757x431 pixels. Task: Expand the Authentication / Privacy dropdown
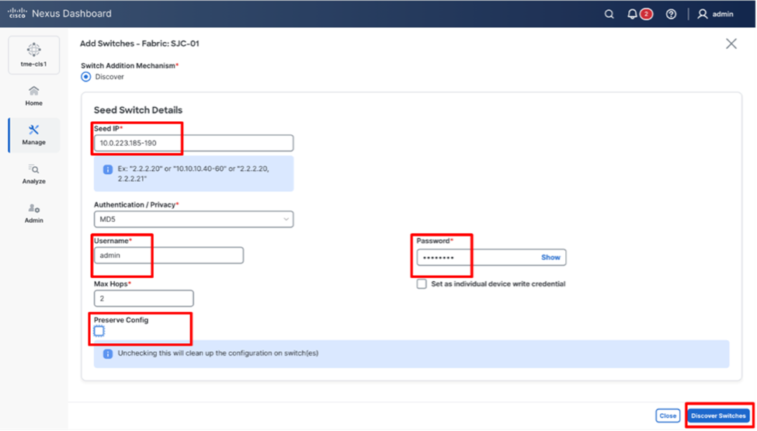193,219
